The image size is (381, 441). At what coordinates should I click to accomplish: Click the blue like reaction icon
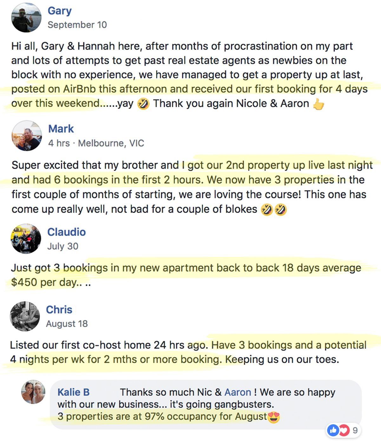pos(333,430)
